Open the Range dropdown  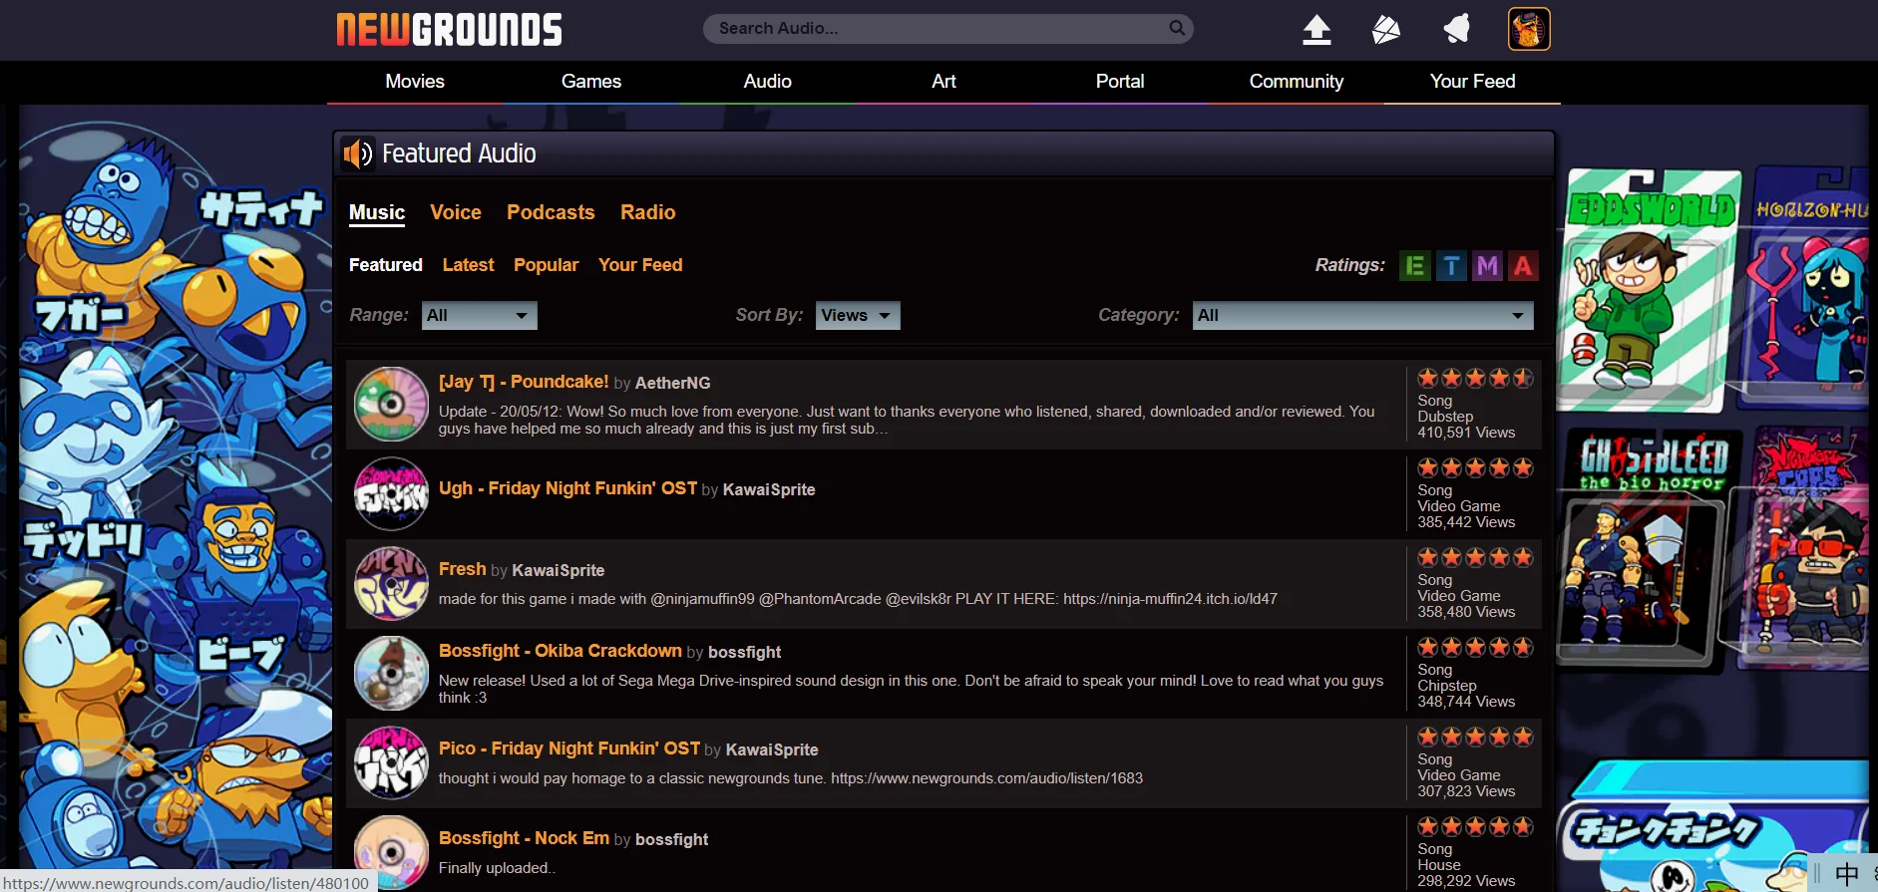pos(479,315)
